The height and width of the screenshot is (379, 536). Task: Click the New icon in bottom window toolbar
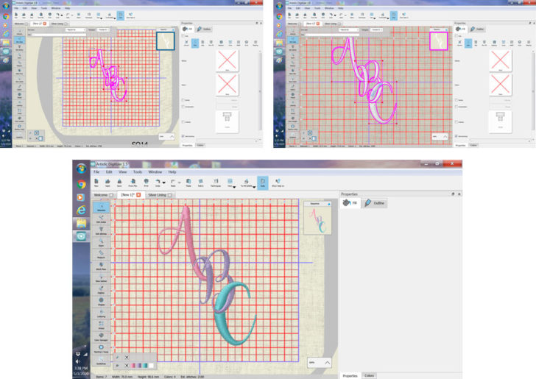tap(96, 181)
